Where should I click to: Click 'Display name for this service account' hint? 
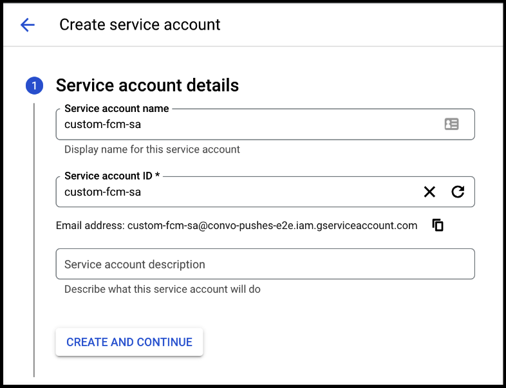(x=152, y=150)
